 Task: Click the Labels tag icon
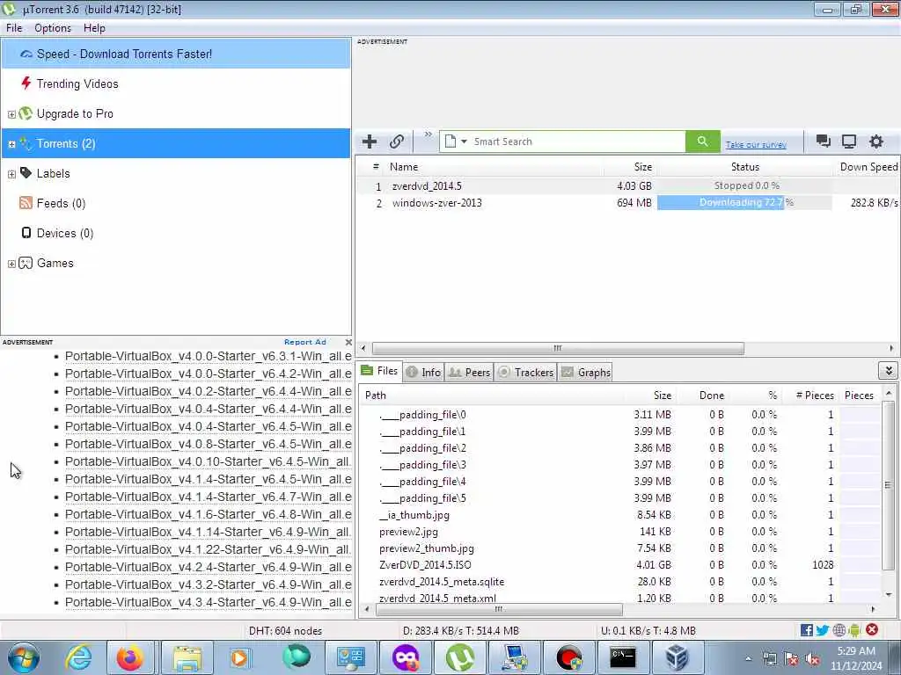26,173
